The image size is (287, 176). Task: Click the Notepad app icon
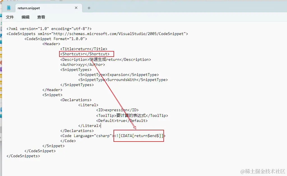(9, 8)
